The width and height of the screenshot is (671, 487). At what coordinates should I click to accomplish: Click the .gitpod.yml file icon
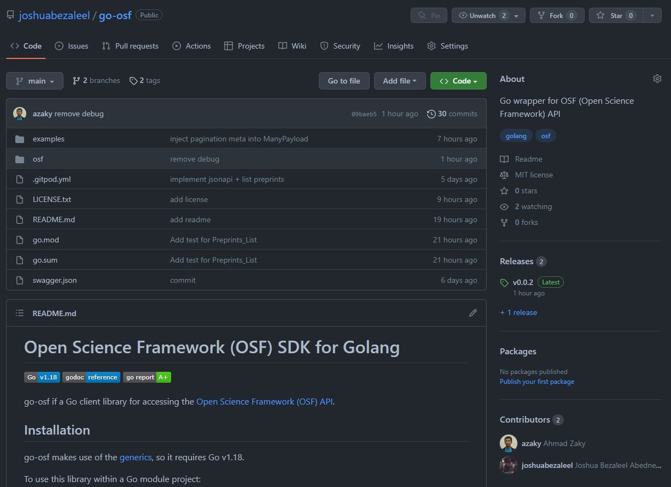20,179
